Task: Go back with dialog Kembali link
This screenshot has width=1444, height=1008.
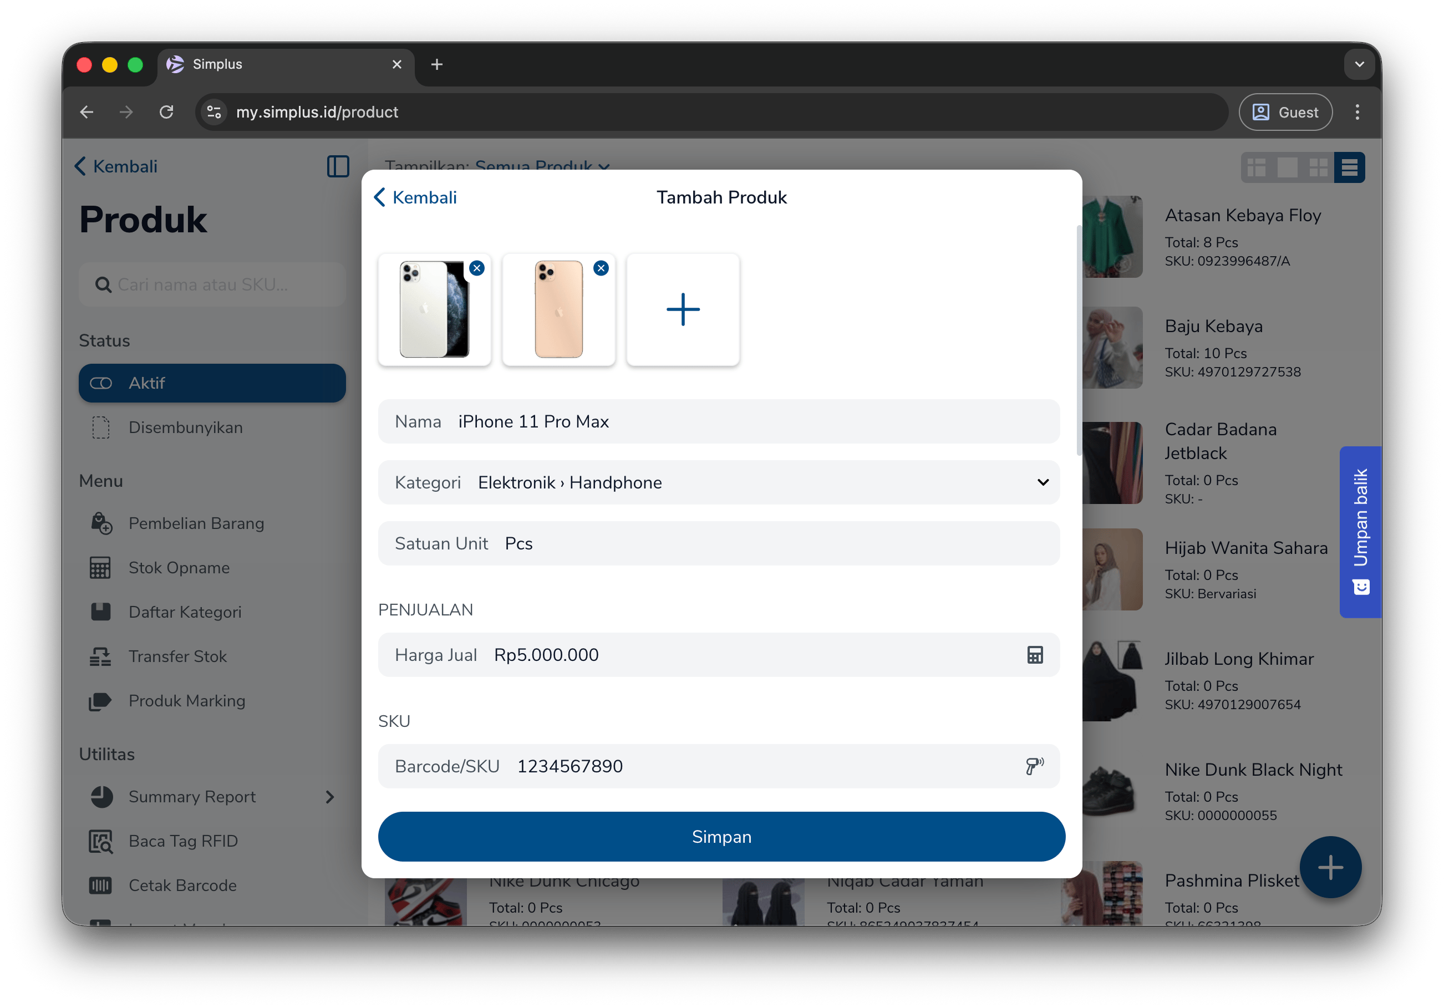Action: tap(416, 197)
